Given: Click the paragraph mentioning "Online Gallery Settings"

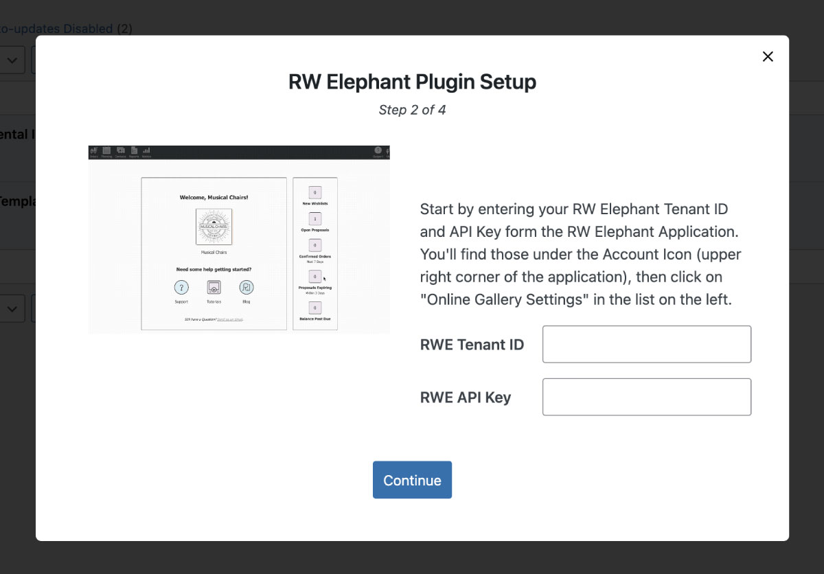Looking at the screenshot, I should [x=581, y=254].
